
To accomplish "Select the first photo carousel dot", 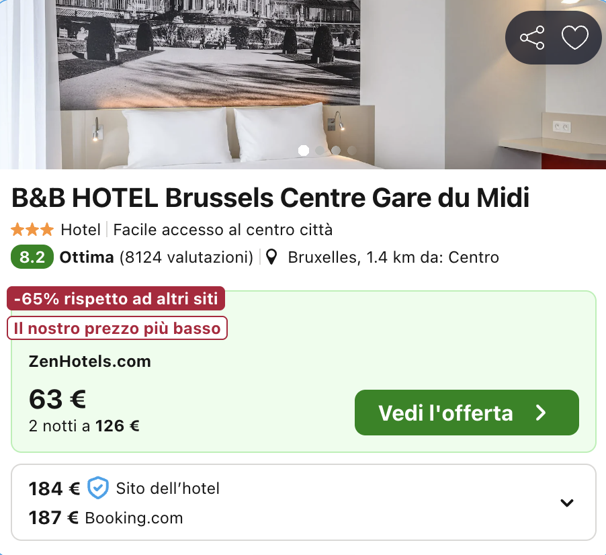I will point(304,151).
